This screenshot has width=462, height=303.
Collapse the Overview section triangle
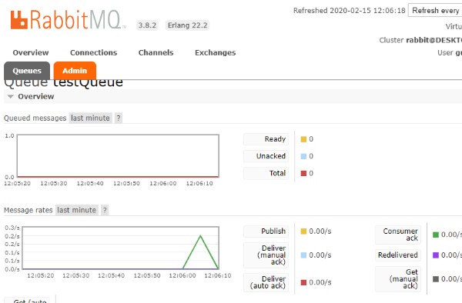10,96
